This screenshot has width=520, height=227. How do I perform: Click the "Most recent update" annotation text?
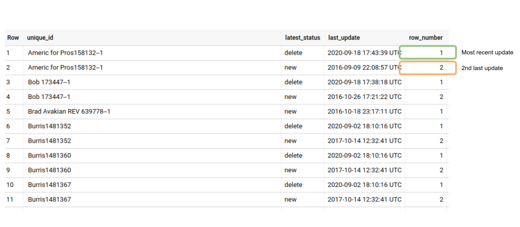click(487, 52)
